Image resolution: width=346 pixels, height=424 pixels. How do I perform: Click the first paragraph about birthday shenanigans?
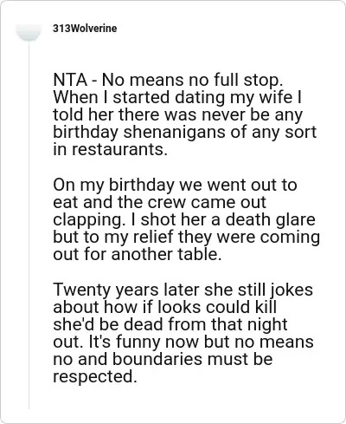185,114
